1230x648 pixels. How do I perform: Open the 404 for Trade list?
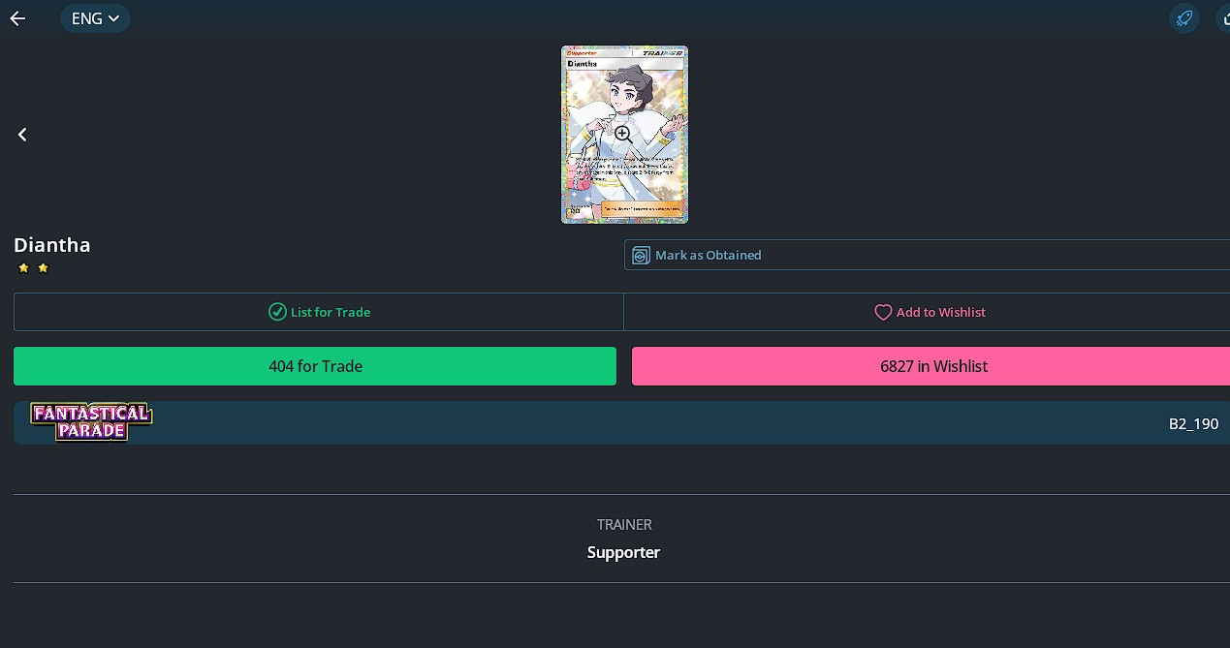coord(315,366)
